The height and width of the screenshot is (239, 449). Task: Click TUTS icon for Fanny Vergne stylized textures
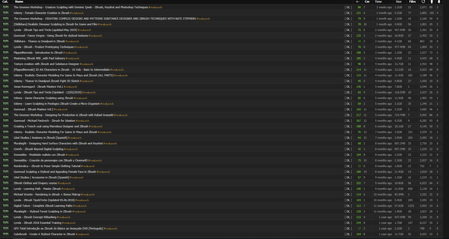pos(6,36)
